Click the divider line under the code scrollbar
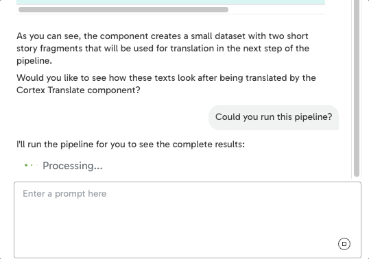The image size is (369, 259). pos(171,14)
